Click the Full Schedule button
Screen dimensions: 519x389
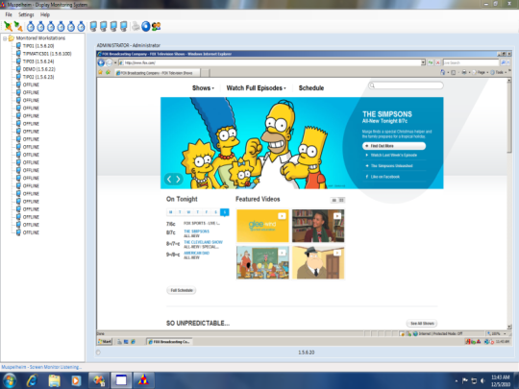coord(182,290)
